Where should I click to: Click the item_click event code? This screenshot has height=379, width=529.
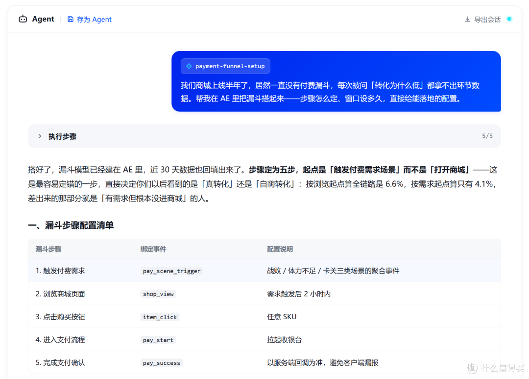[x=160, y=317]
